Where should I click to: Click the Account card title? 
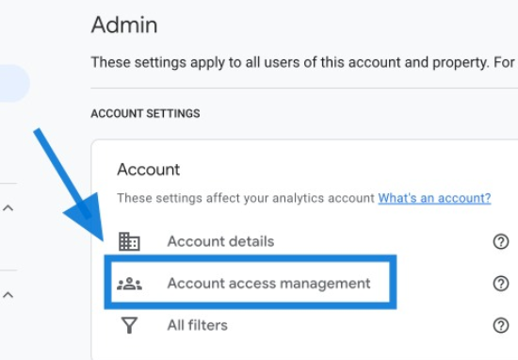click(148, 170)
